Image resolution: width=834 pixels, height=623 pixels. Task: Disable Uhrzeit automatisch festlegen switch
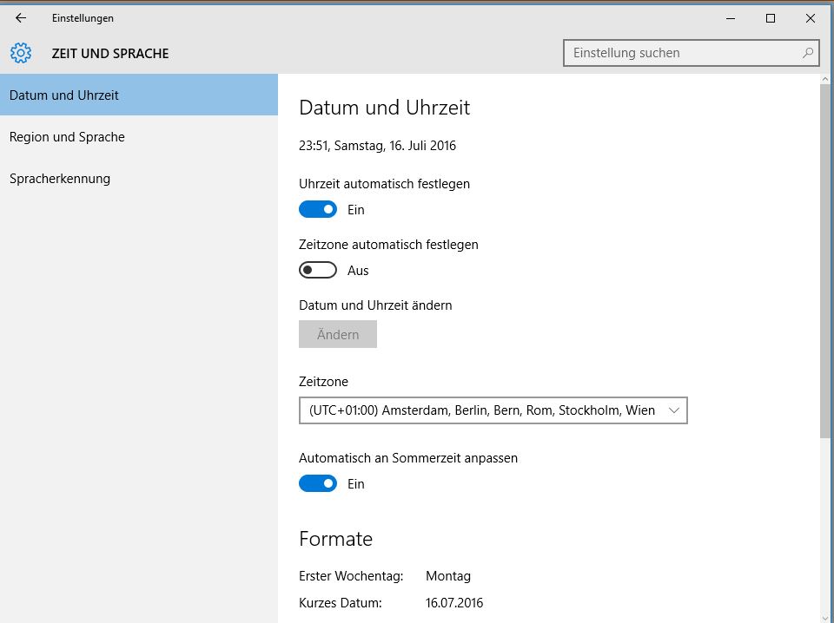pyautogui.click(x=318, y=209)
